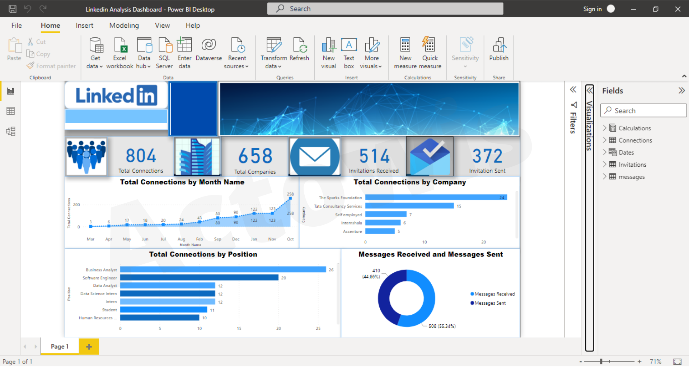Screen dimensions: 689x388
Task: Select the View ribbon tab
Action: [x=162, y=26]
